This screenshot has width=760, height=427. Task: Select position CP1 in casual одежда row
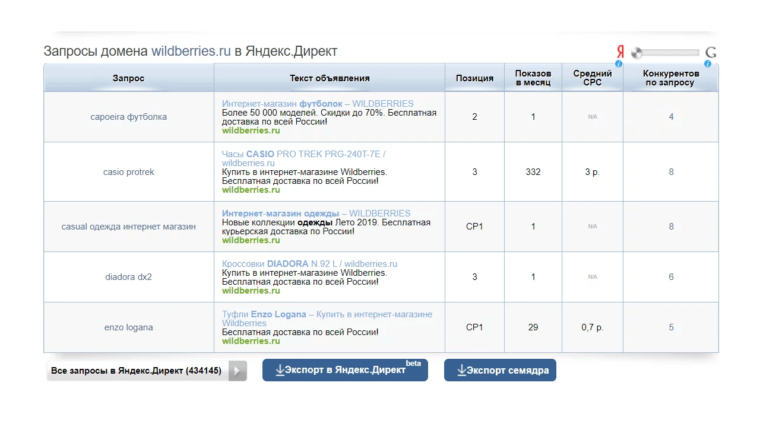coord(474,227)
